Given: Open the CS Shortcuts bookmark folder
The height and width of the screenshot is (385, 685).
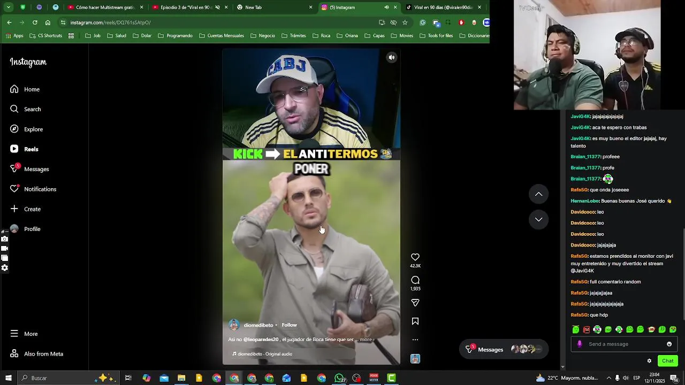Looking at the screenshot, I should [x=45, y=36].
